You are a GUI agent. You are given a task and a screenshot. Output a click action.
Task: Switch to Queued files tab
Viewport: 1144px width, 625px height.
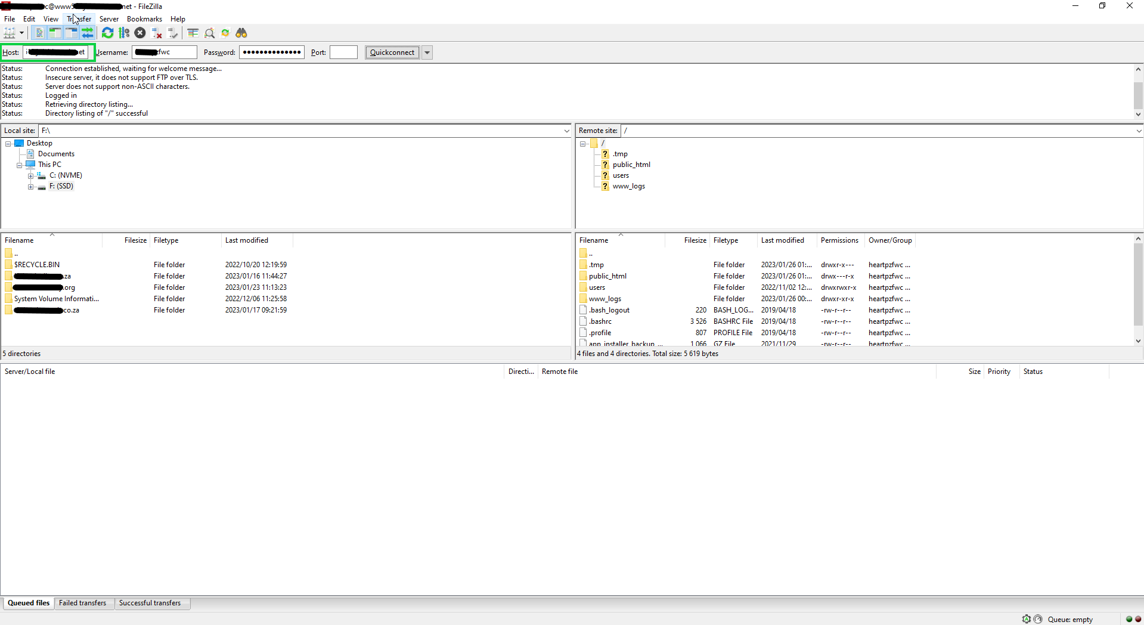[29, 603]
